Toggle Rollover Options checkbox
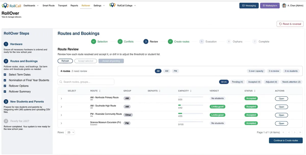The width and height of the screenshot is (306, 155). pyautogui.click(x=5, y=86)
